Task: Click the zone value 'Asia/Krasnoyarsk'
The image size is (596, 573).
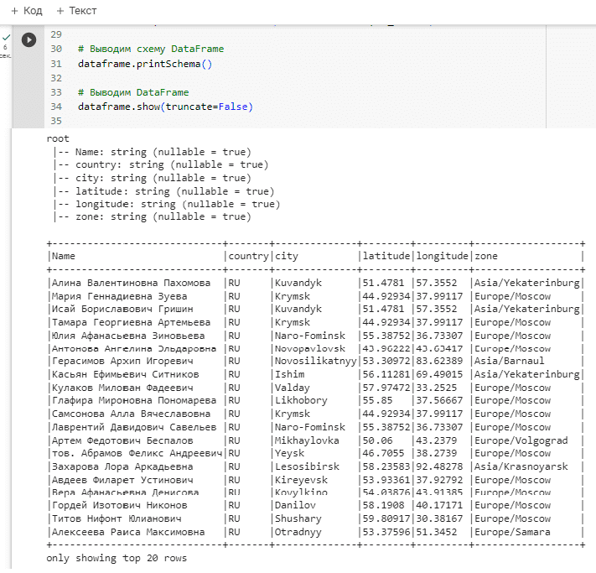Action: point(521,466)
